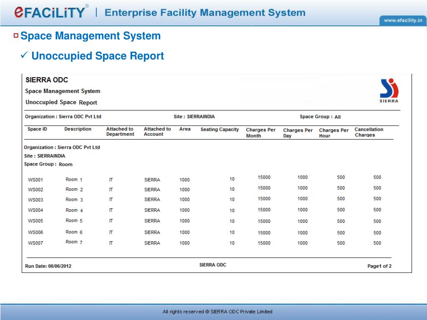427x320 pixels.
Task: Click IT department in WS004 row
Action: (x=111, y=210)
